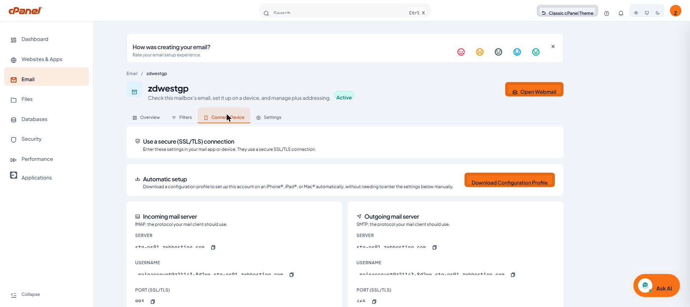
Task: Copy the incoming port value
Action: pos(153,302)
